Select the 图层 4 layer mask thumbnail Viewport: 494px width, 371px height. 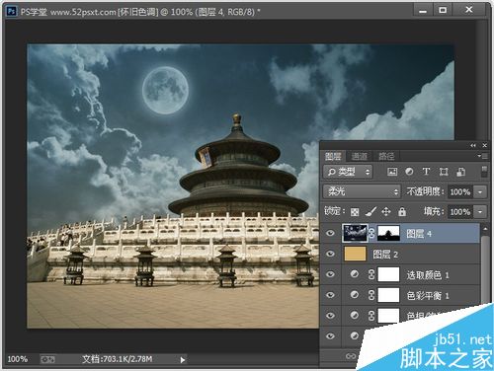[x=388, y=233]
